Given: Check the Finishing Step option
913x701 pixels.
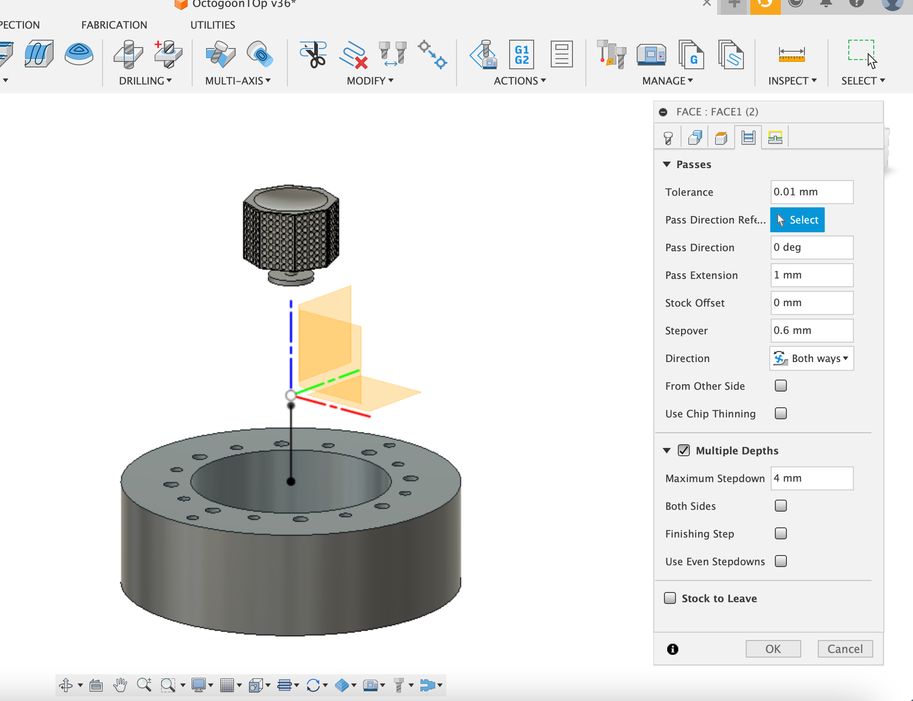Looking at the screenshot, I should [x=780, y=533].
